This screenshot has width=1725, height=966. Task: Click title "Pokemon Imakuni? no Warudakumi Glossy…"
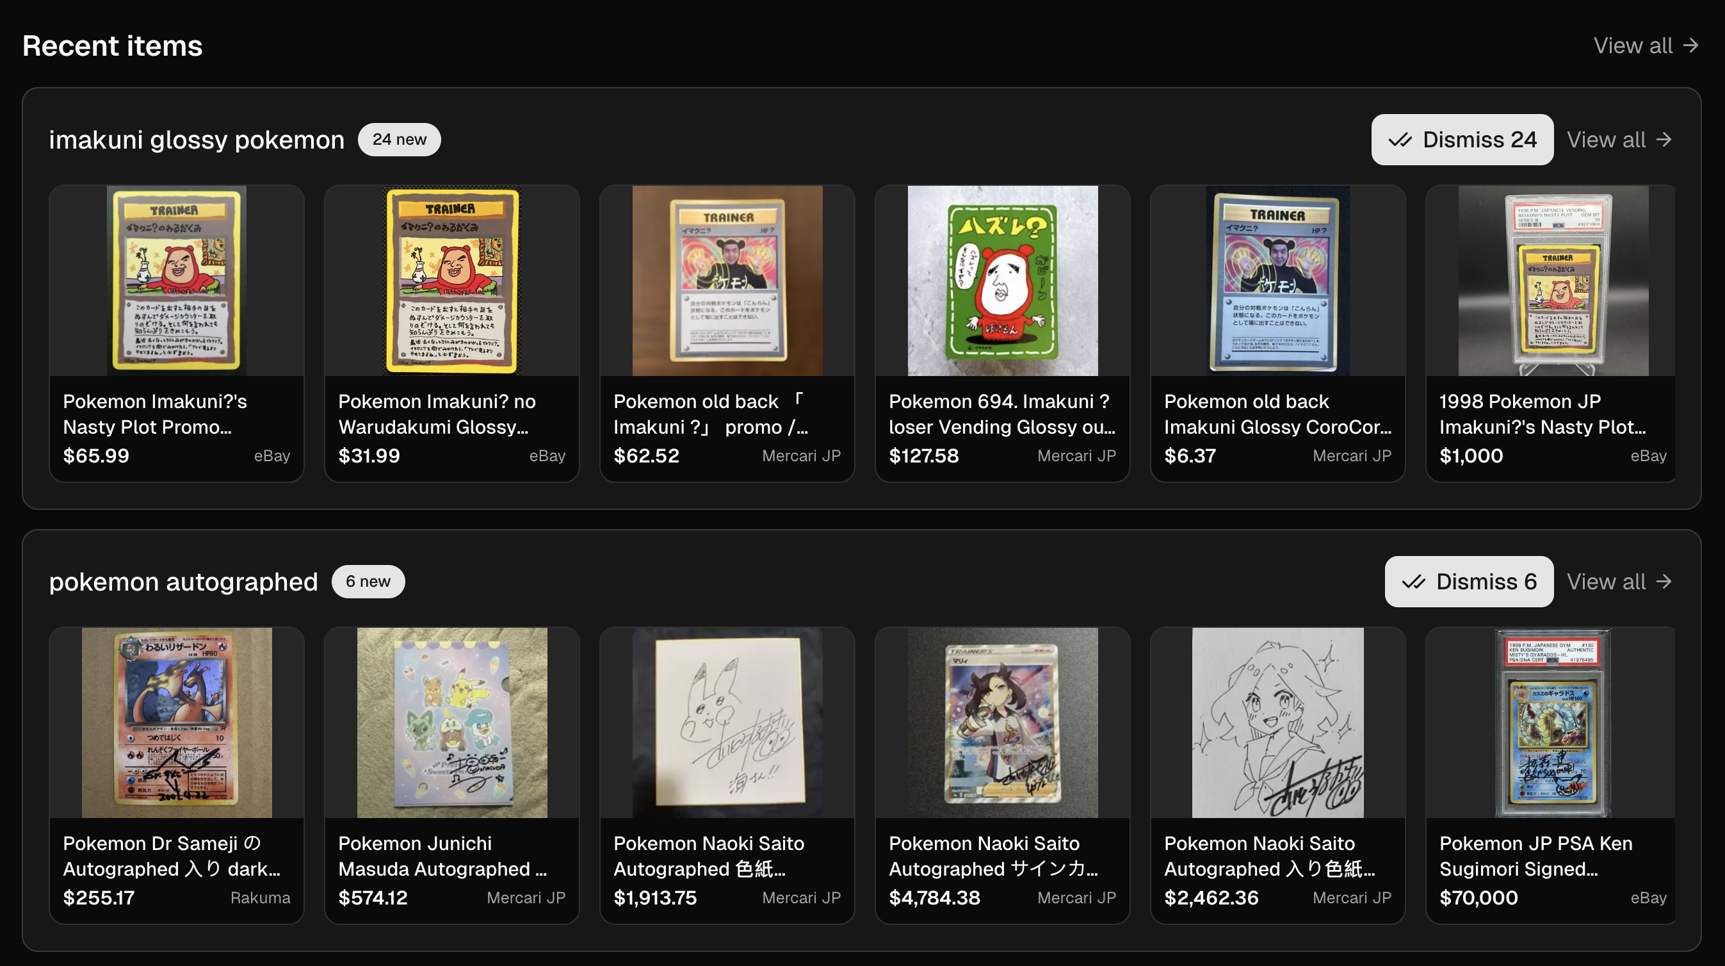pos(437,414)
